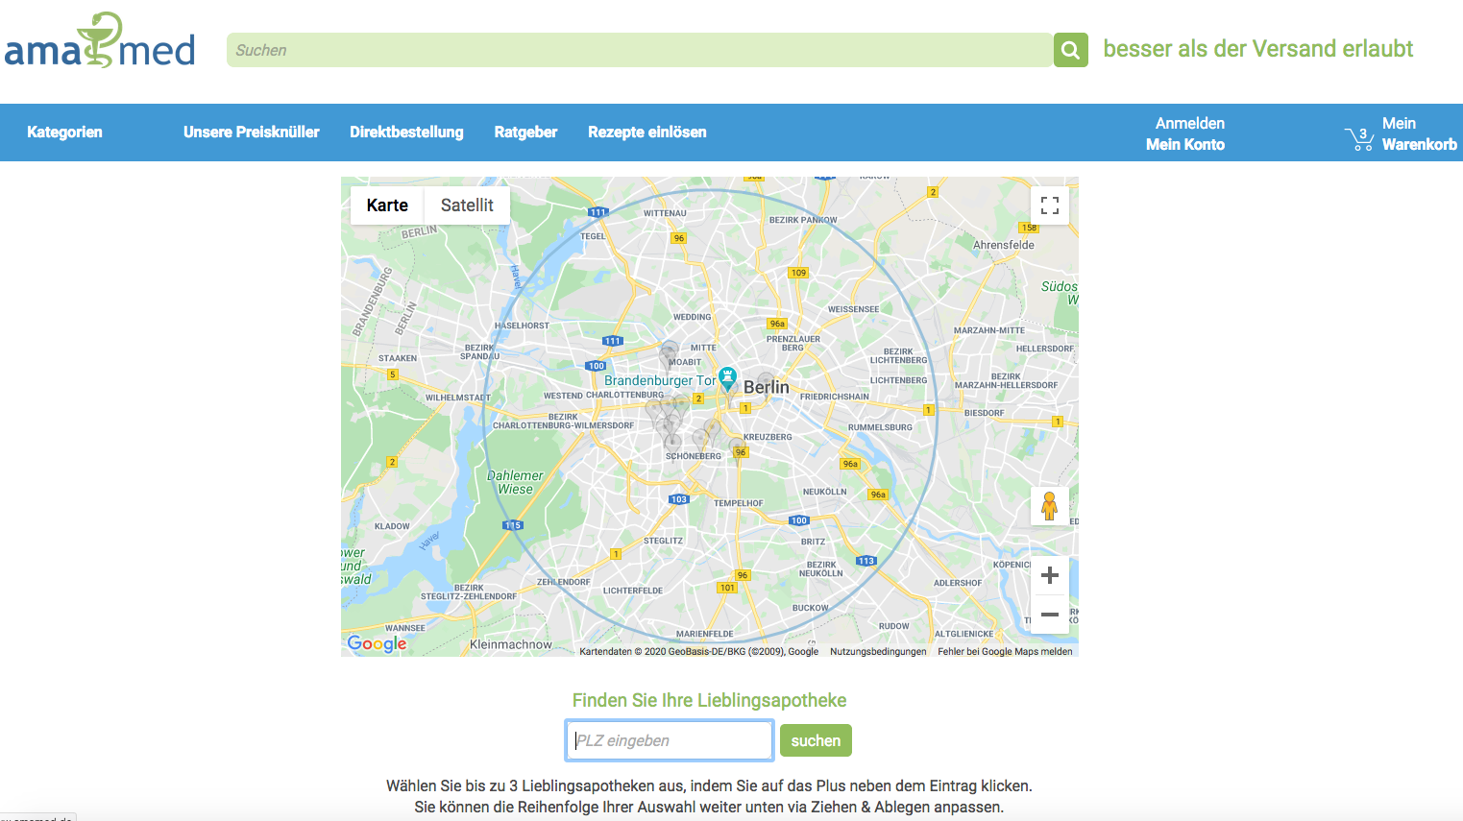Switch map to Karte view
This screenshot has width=1463, height=821.
coord(387,205)
